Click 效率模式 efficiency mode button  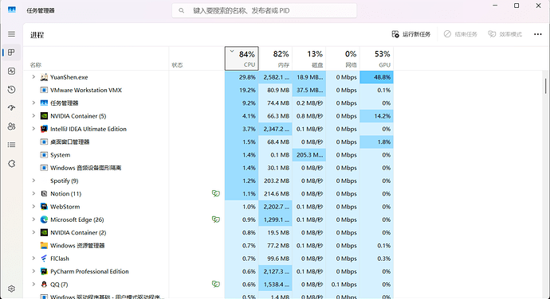pos(505,34)
